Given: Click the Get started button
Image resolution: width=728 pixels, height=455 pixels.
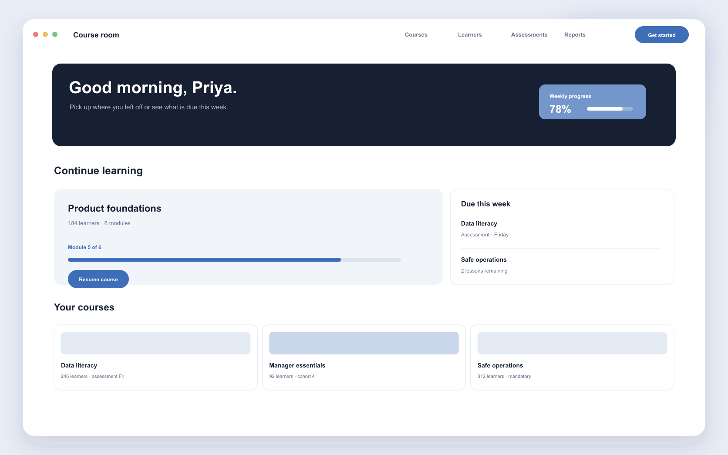Looking at the screenshot, I should click(661, 35).
